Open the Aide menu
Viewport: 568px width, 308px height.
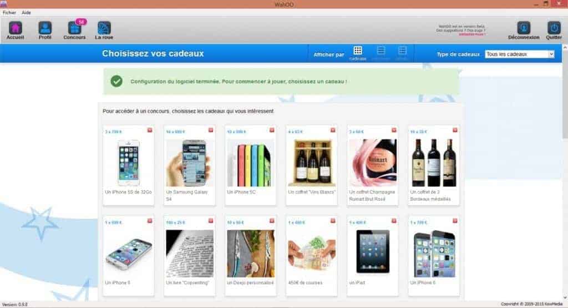(26, 12)
